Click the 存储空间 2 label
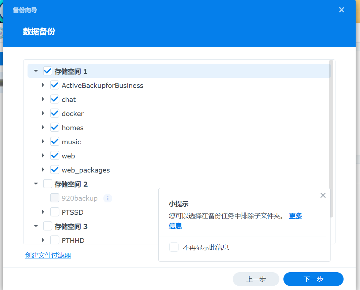The image size is (360, 290). click(x=71, y=184)
